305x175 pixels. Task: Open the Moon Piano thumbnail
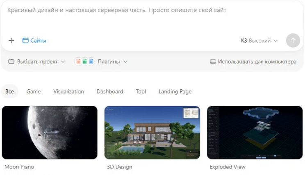tap(50, 132)
